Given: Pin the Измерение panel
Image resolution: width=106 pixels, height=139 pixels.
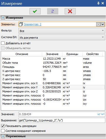Looking at the screenshot, I should coord(98,3).
